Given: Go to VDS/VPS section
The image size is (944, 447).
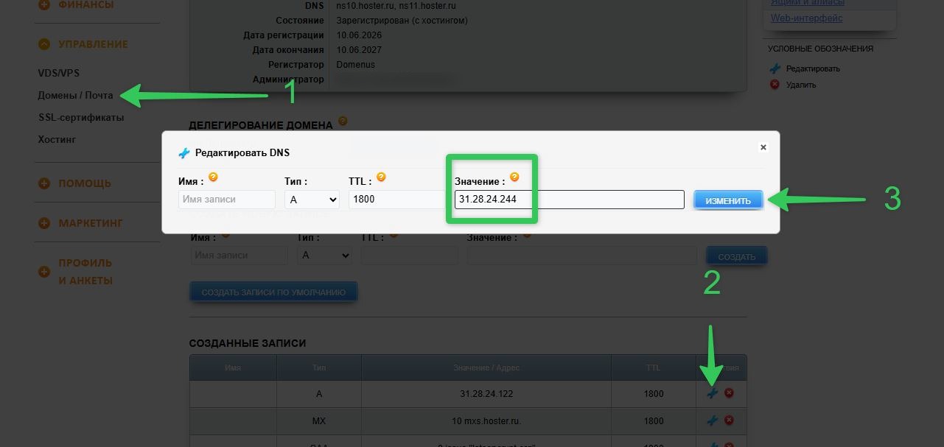Looking at the screenshot, I should [59, 74].
